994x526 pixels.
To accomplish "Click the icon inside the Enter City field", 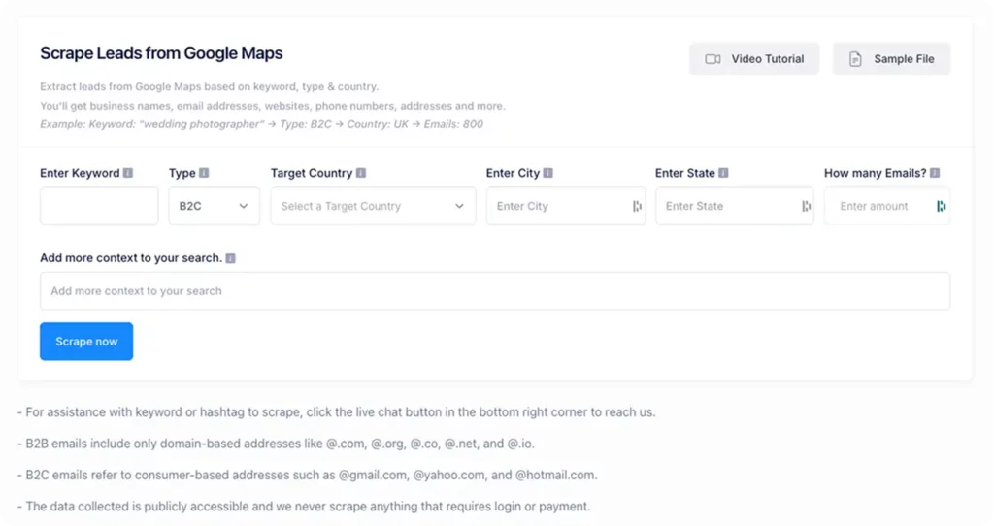I will [637, 206].
